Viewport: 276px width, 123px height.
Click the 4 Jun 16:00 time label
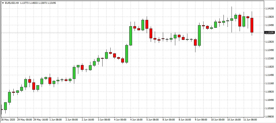[137, 120]
